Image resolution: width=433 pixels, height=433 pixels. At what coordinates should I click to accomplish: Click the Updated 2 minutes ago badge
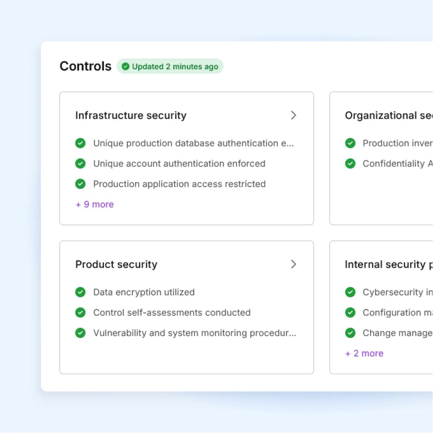tap(170, 66)
